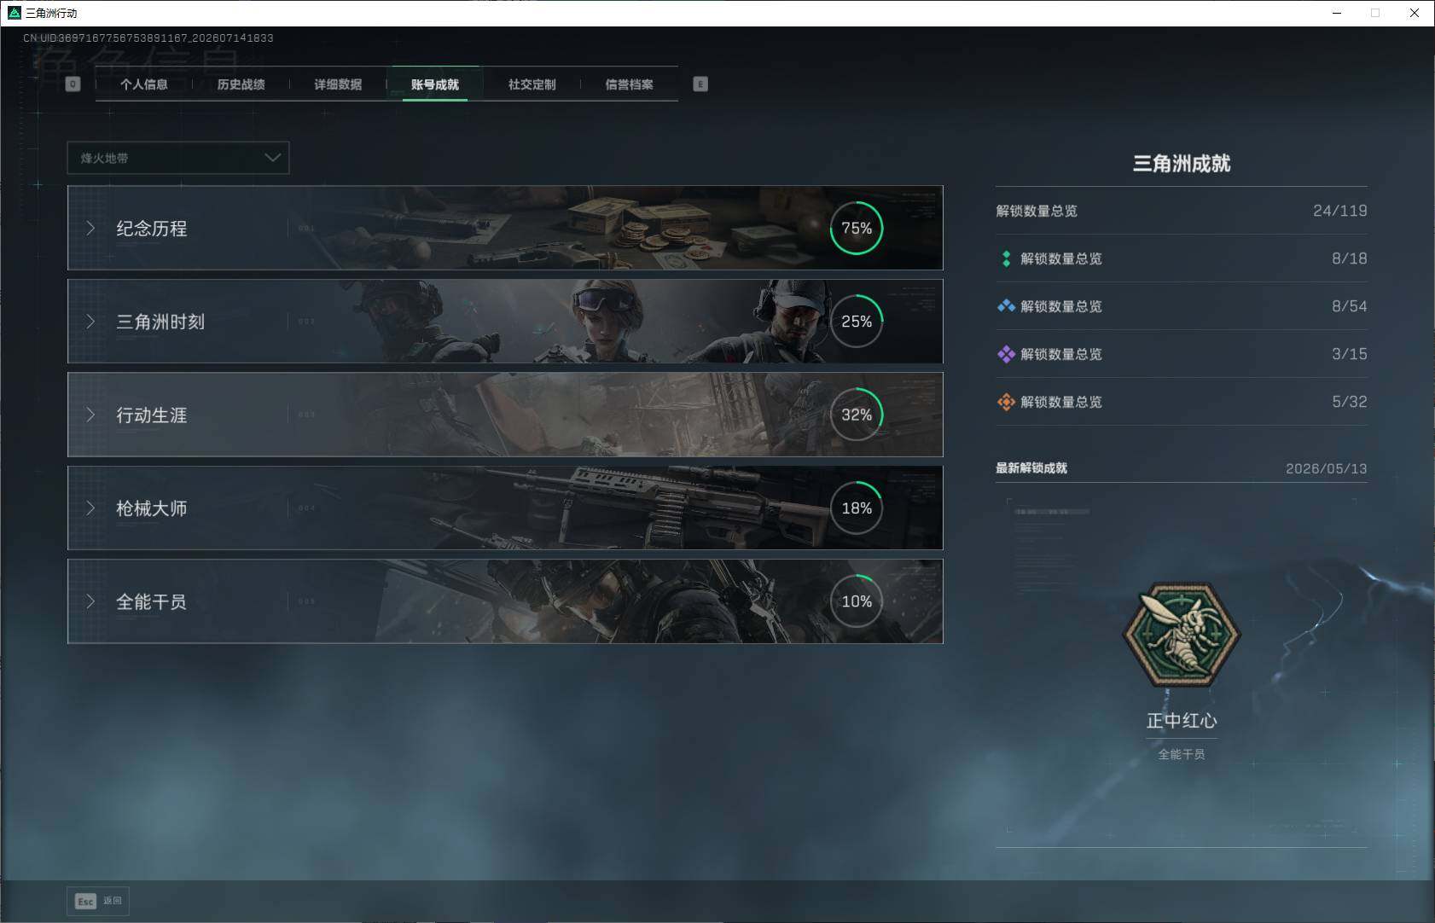The image size is (1435, 923).
Task: Open the 详细数据 tab
Action: (338, 84)
